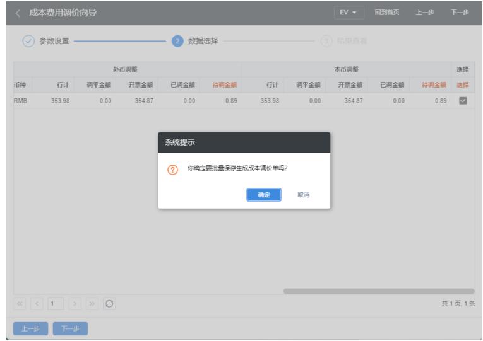Cancel the dialog with 取消
483x341 pixels.
[304, 195]
